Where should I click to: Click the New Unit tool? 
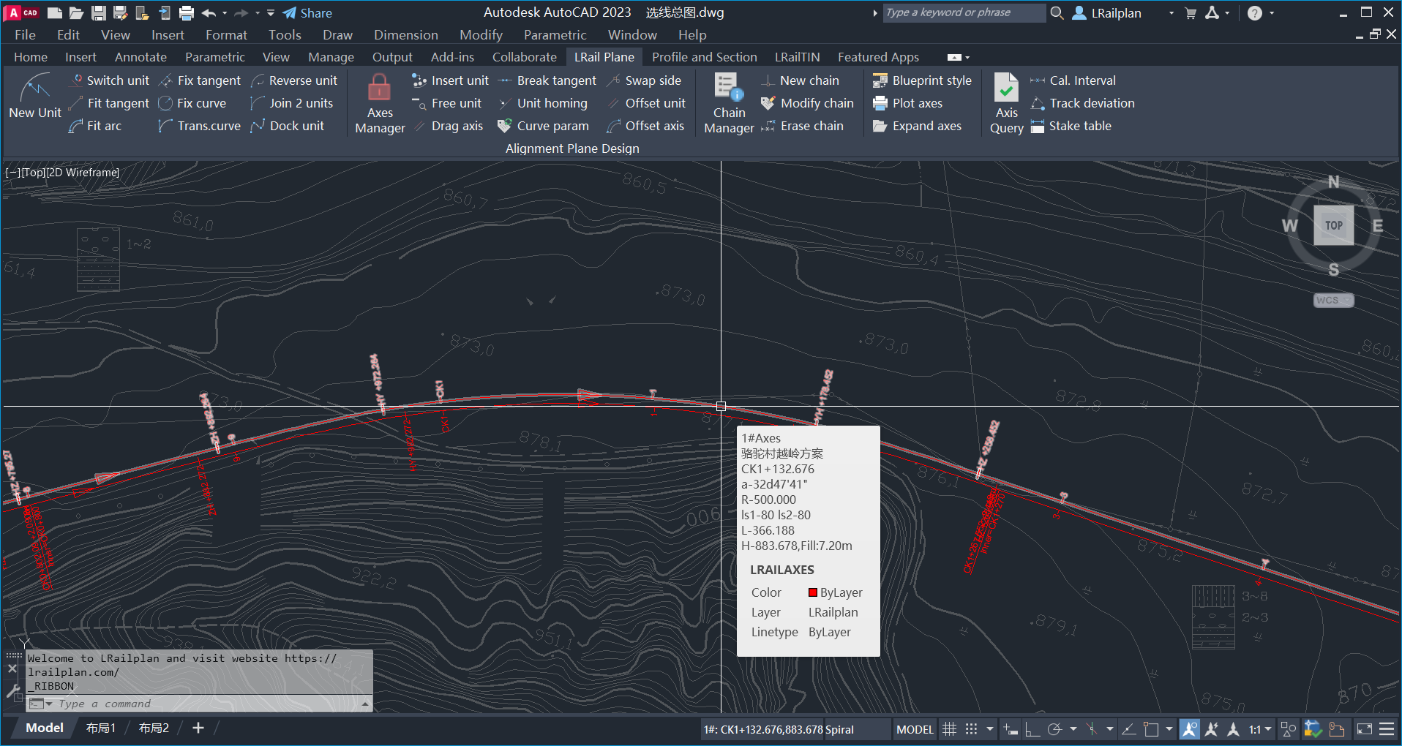[x=35, y=97]
